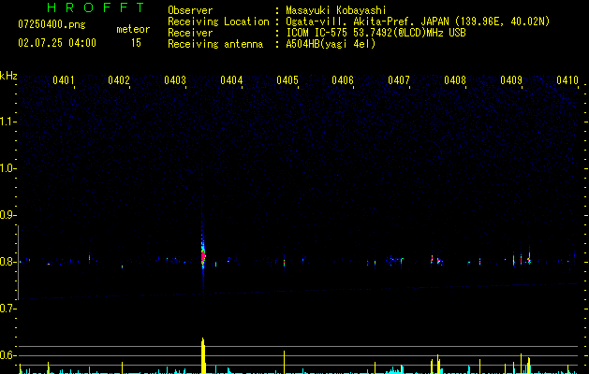Click the meteor count label
Screen dimensions: 589x374
[133, 29]
